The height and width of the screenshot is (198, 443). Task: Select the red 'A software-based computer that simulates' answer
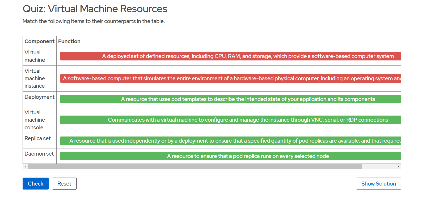pos(230,78)
